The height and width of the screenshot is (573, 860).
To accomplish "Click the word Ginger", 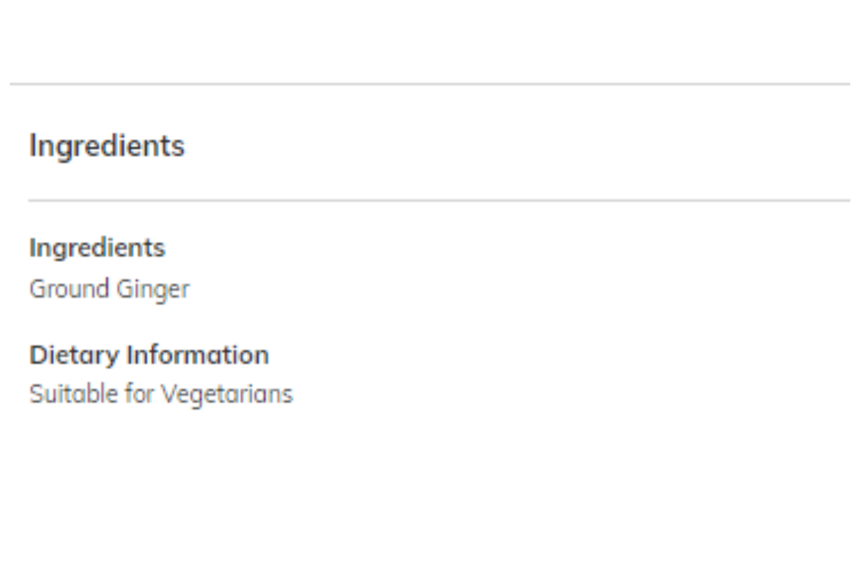I will pos(153,290).
